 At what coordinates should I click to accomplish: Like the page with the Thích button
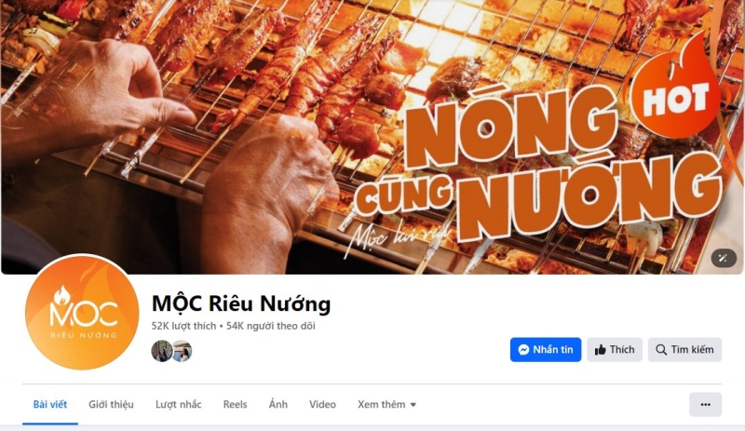(x=615, y=350)
